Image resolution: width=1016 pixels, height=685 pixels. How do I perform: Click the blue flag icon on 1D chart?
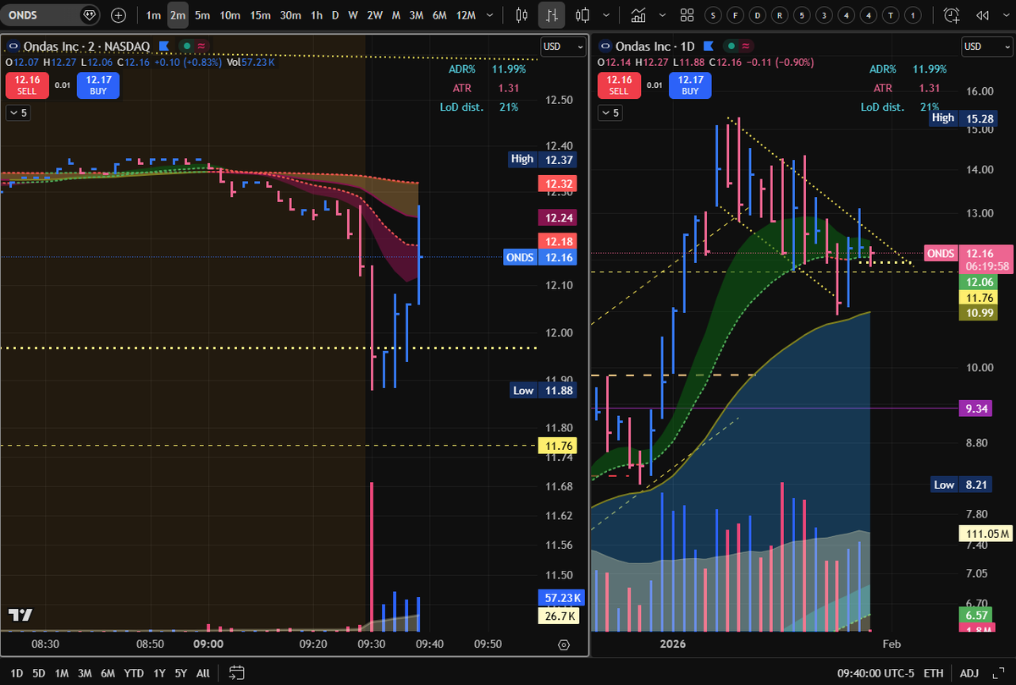pyautogui.click(x=708, y=46)
